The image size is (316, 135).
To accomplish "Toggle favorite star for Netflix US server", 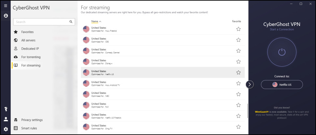I will 238,73.
